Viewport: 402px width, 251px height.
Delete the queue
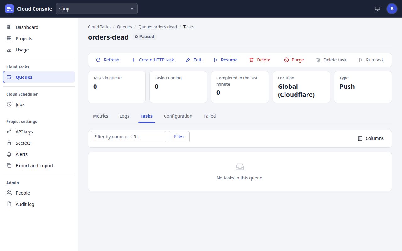260,60
